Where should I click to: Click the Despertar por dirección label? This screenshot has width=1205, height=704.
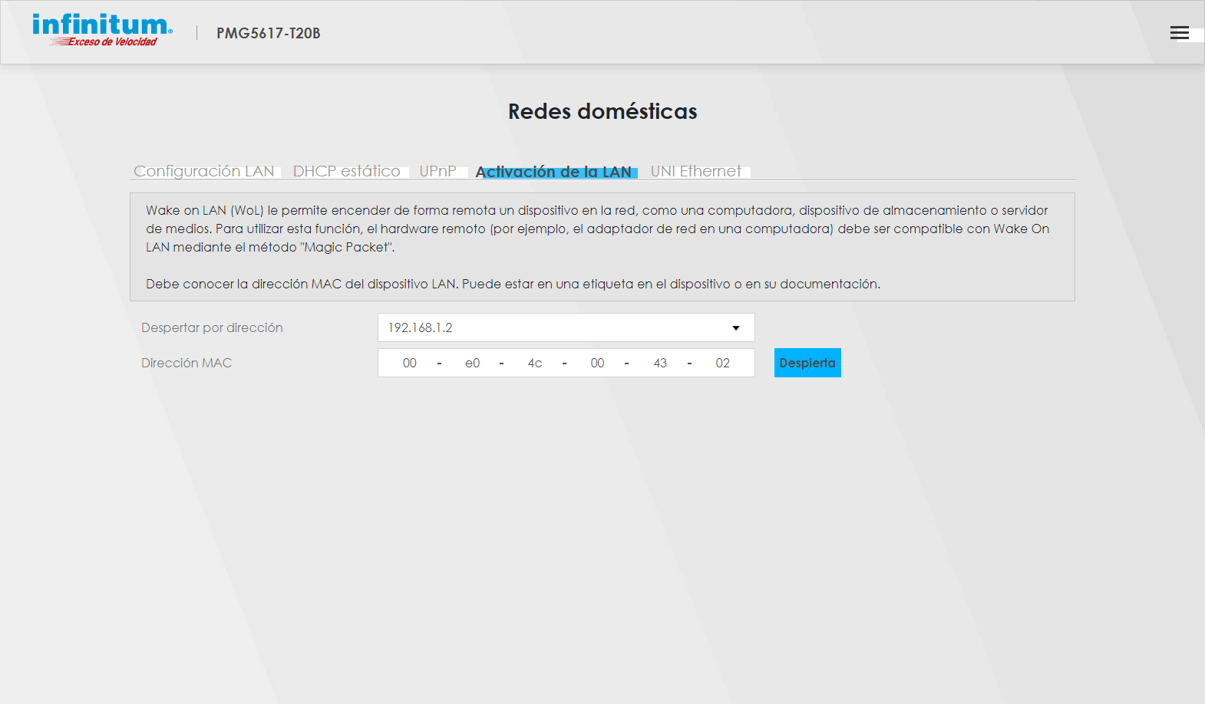coord(212,328)
